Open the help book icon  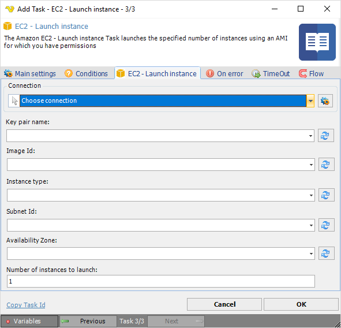pos(317,42)
